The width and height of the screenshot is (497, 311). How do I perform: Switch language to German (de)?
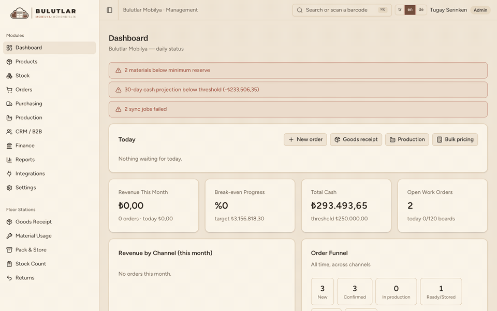(x=421, y=10)
